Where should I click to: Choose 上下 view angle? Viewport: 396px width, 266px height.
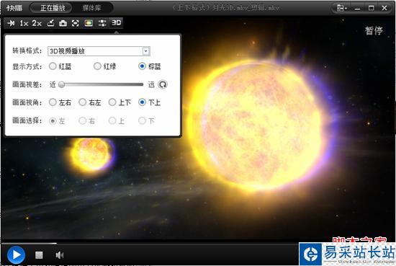(120, 102)
